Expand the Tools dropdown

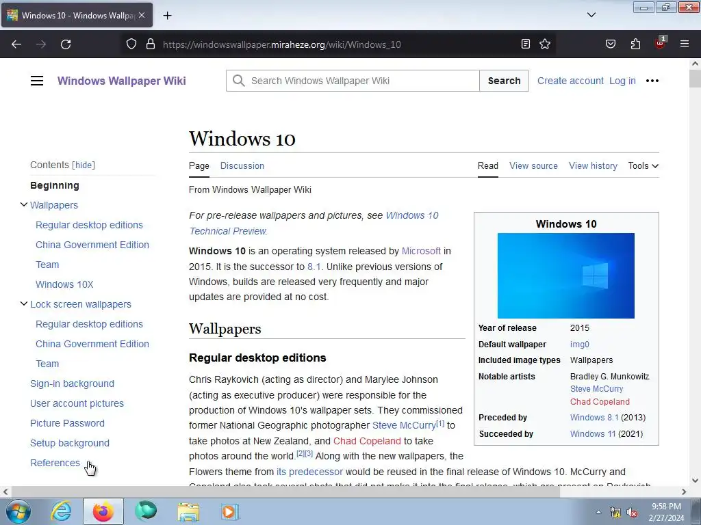click(643, 165)
